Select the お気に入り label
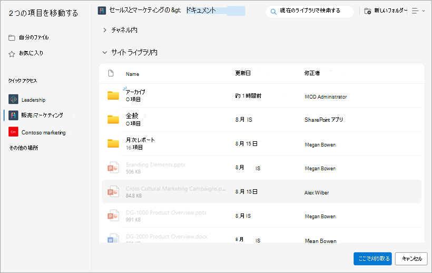Image resolution: width=432 pixels, height=273 pixels. pyautogui.click(x=31, y=53)
